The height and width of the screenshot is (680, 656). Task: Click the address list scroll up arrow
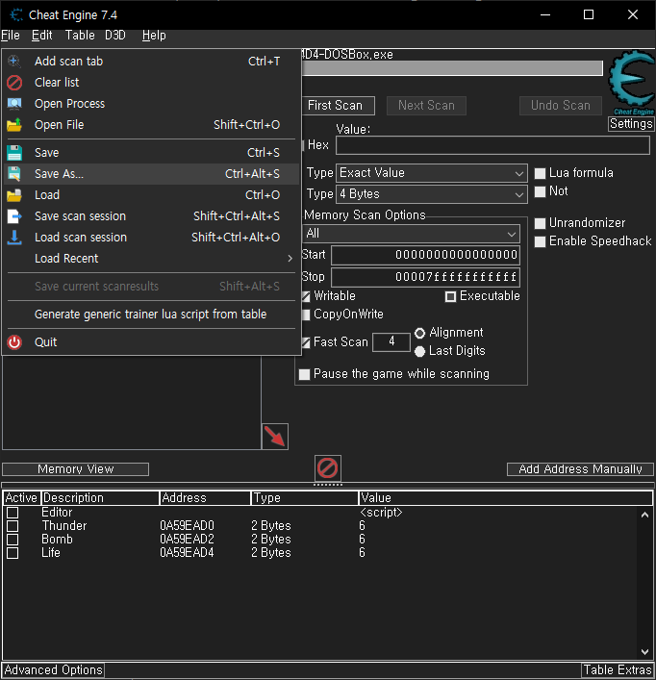pyautogui.click(x=644, y=515)
